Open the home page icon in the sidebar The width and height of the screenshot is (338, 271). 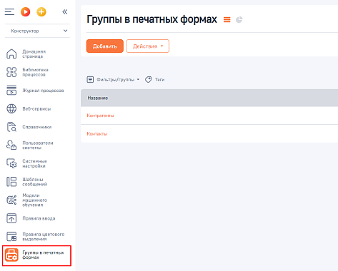pos(11,53)
